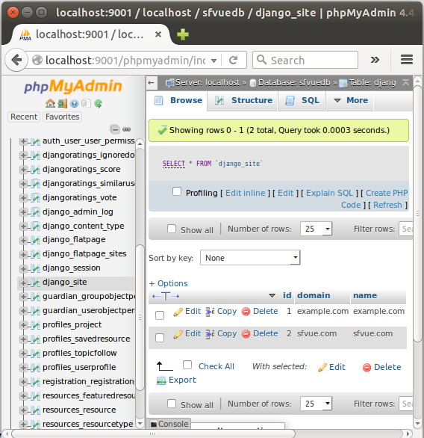
Task: Click the navigation panel settings icon
Action: [x=86, y=104]
